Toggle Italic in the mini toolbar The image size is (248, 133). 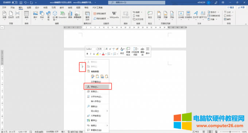(90, 54)
